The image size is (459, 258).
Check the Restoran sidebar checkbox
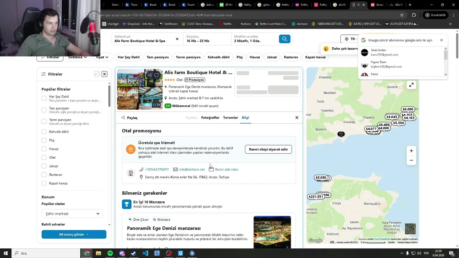pos(44,175)
